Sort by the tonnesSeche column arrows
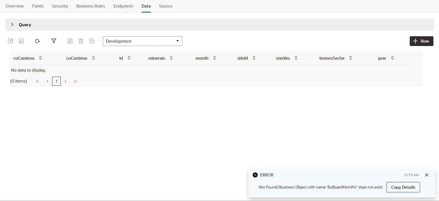The width and height of the screenshot is (439, 201). (x=350, y=58)
